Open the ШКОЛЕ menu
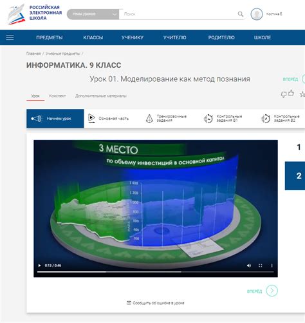The height and width of the screenshot is (323, 305). (263, 37)
